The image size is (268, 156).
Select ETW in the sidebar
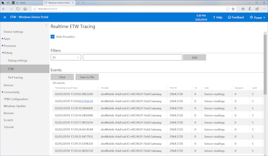(x=25, y=69)
